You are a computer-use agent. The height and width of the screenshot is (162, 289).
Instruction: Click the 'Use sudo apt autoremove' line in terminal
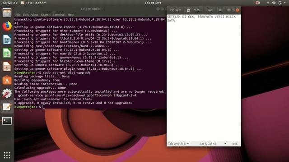click(53, 99)
